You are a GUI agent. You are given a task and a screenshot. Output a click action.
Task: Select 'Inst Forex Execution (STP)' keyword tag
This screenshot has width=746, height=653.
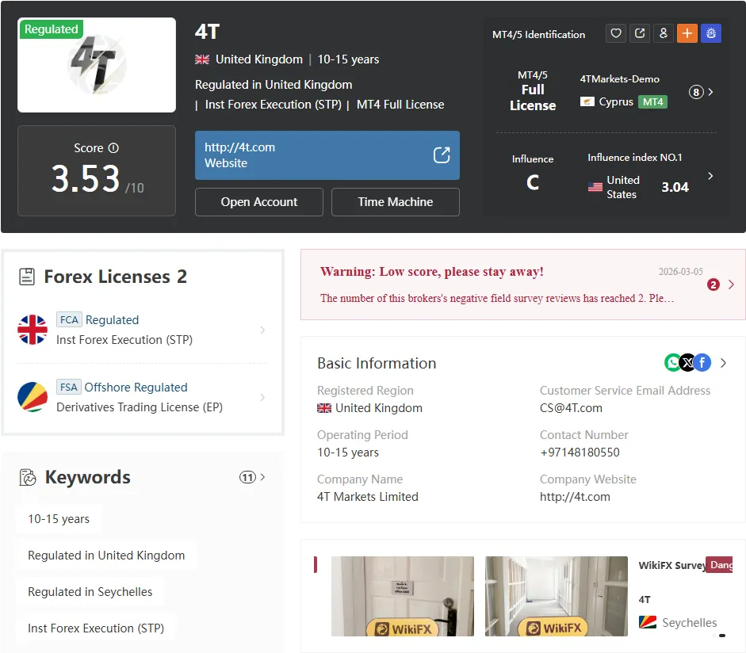tap(96, 628)
